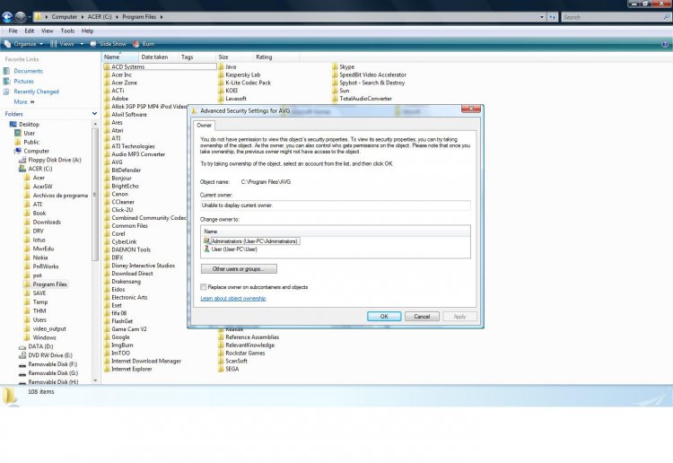Viewport: 673px width, 463px height.
Task: Click the Electronic Arts folder icon
Action: pyautogui.click(x=107, y=297)
